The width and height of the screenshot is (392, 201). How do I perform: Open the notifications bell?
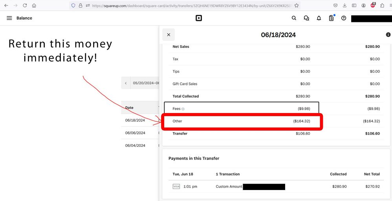[319, 18]
